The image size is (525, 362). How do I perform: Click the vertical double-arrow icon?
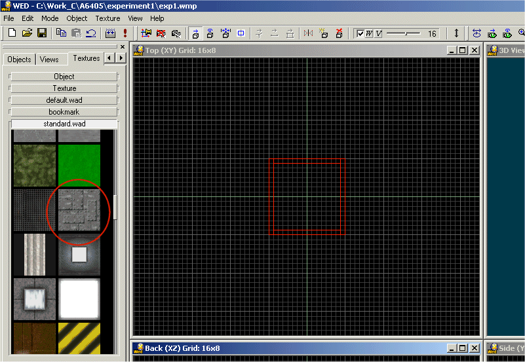456,33
